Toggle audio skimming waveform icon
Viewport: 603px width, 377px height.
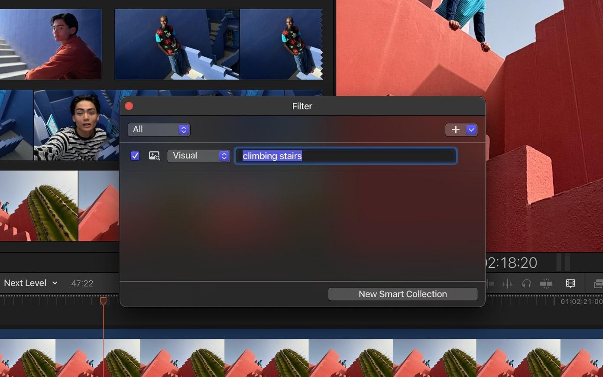507,284
